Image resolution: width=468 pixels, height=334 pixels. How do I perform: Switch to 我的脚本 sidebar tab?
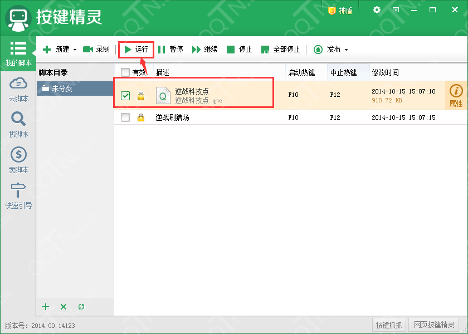coord(18,51)
